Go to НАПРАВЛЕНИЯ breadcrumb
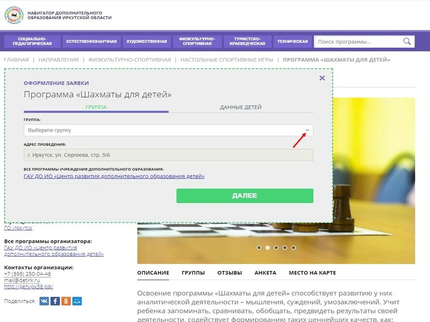Viewport: 430px width, 322px height. pyautogui.click(x=58, y=59)
